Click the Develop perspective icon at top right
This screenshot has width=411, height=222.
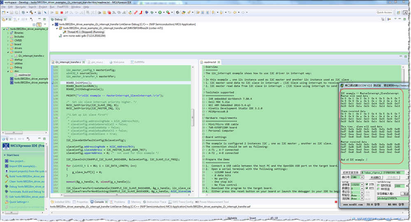click(x=405, y=12)
